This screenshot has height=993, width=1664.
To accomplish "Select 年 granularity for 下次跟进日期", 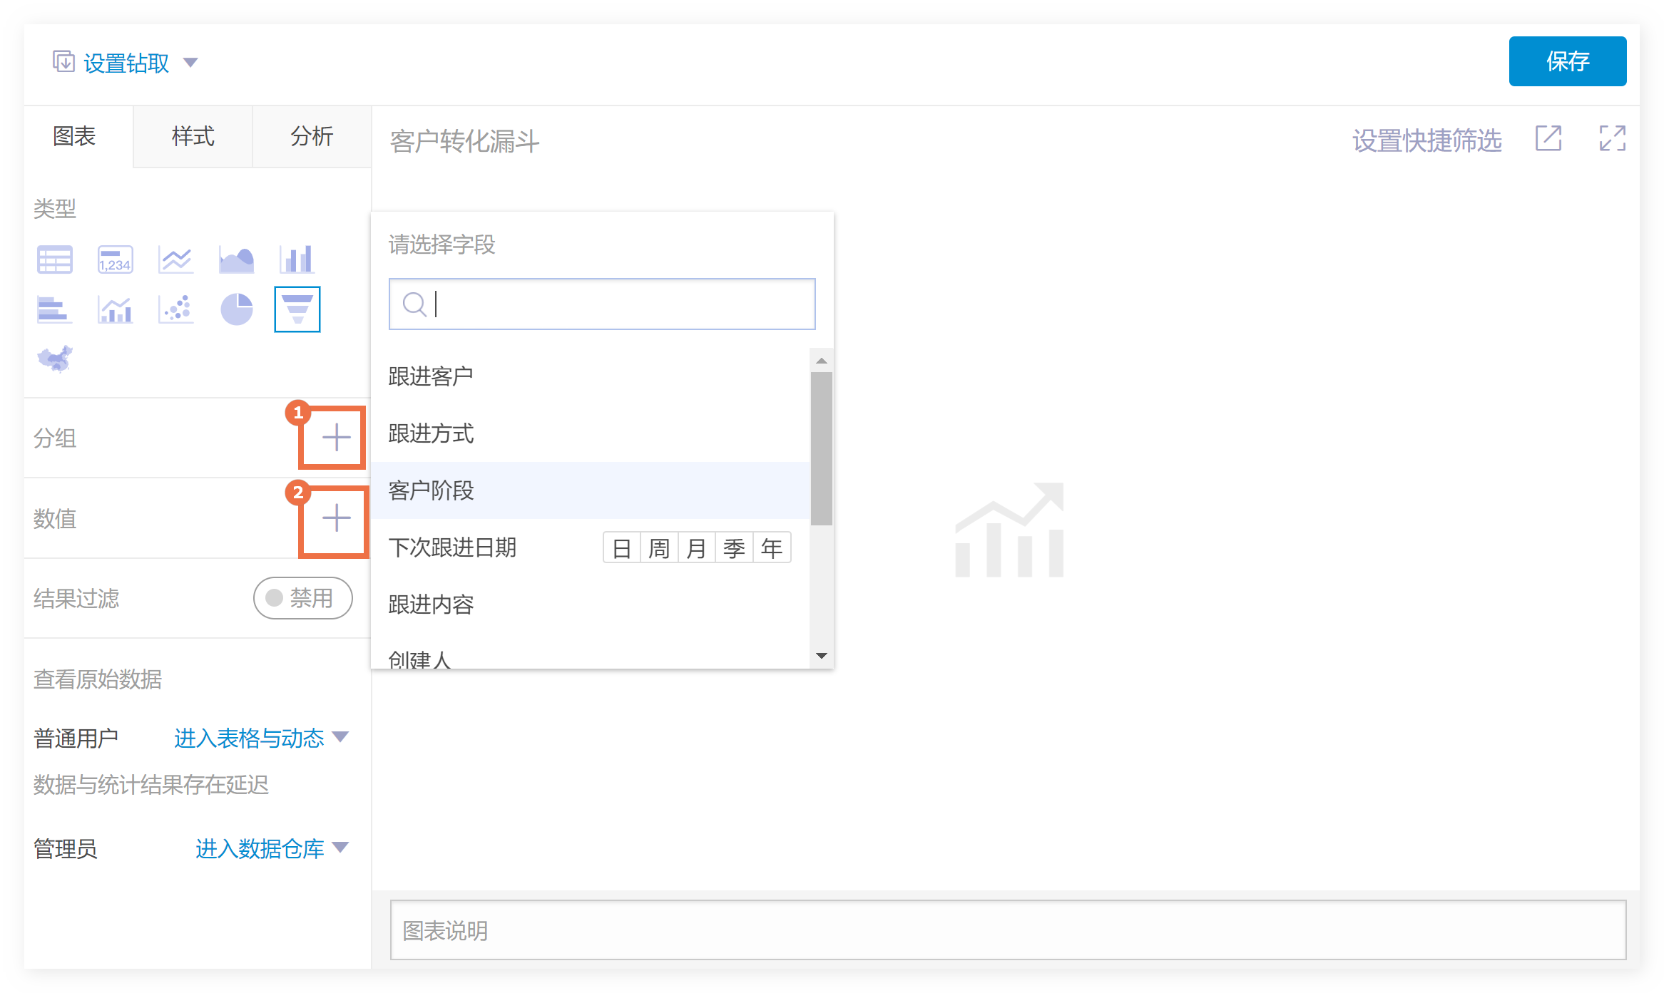I will point(771,547).
